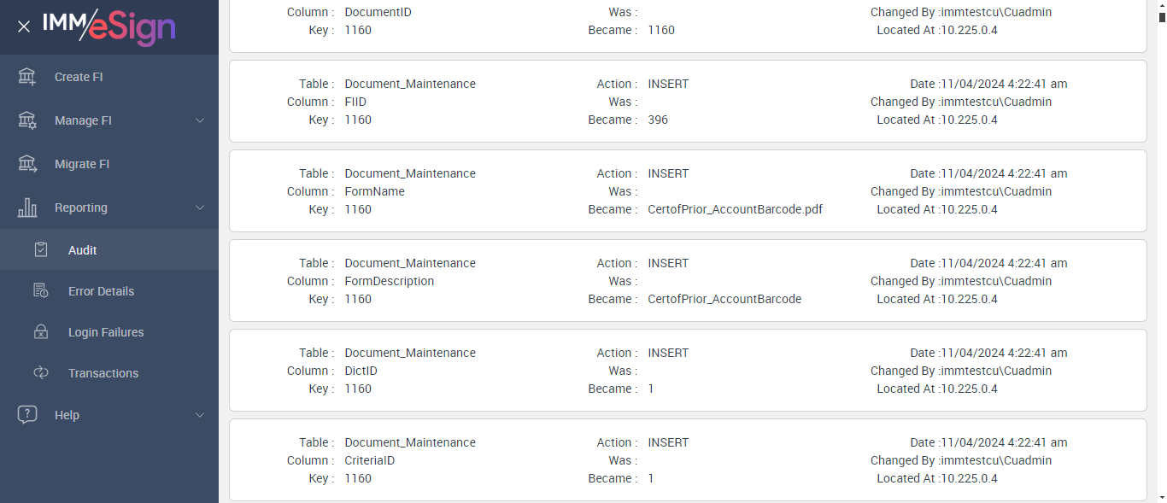Click the Audit clipboard icon
1167x503 pixels.
pos(40,250)
